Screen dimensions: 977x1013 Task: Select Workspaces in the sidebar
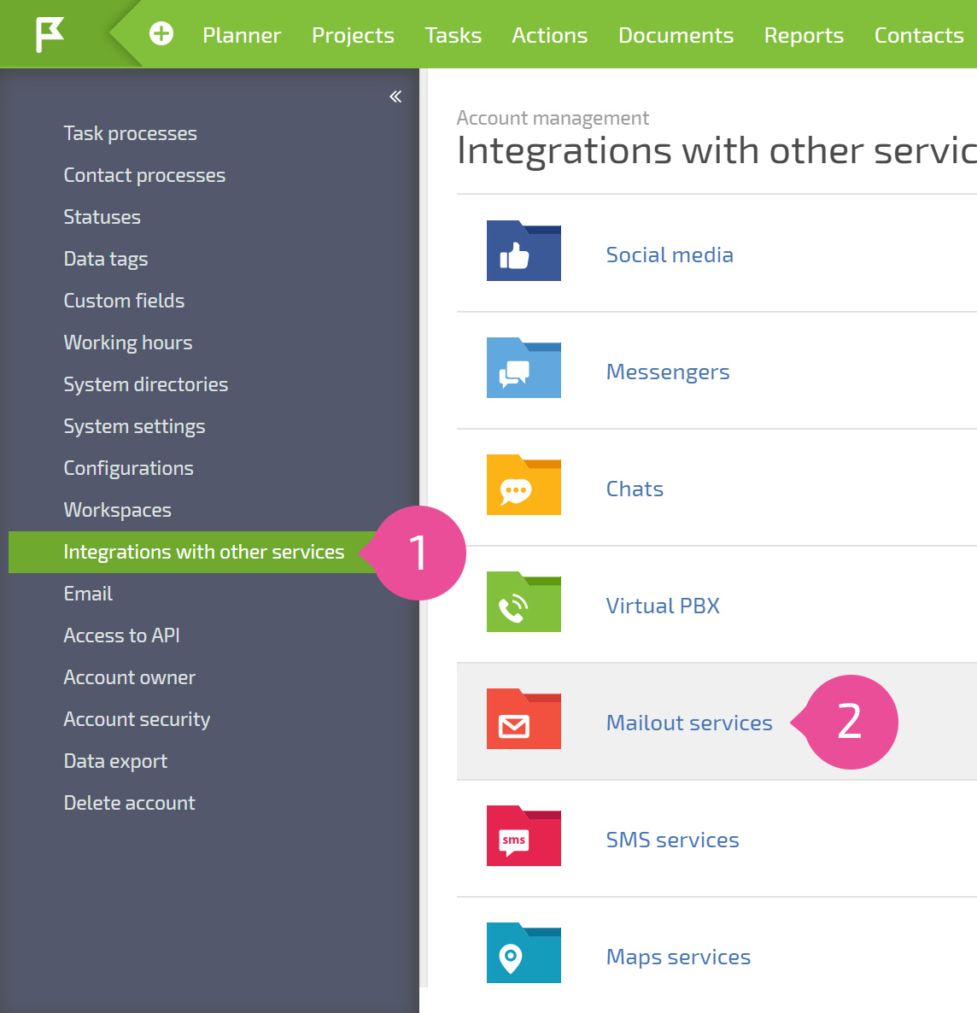click(x=117, y=510)
